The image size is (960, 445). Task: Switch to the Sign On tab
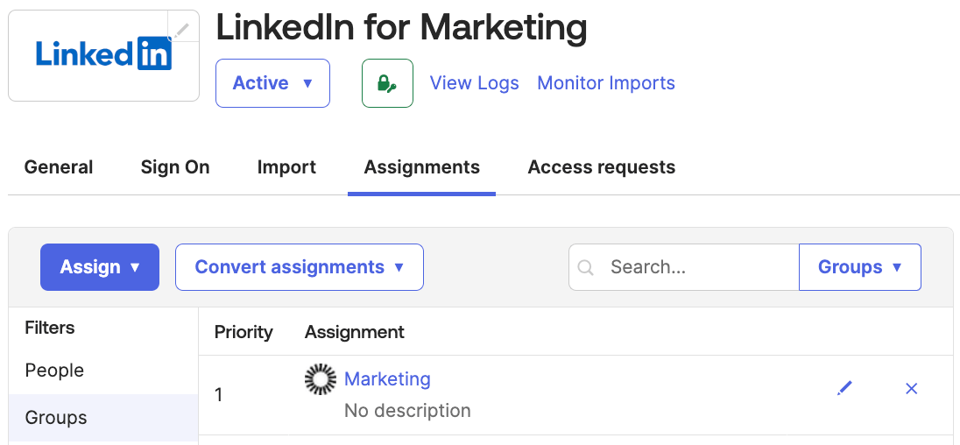point(175,167)
